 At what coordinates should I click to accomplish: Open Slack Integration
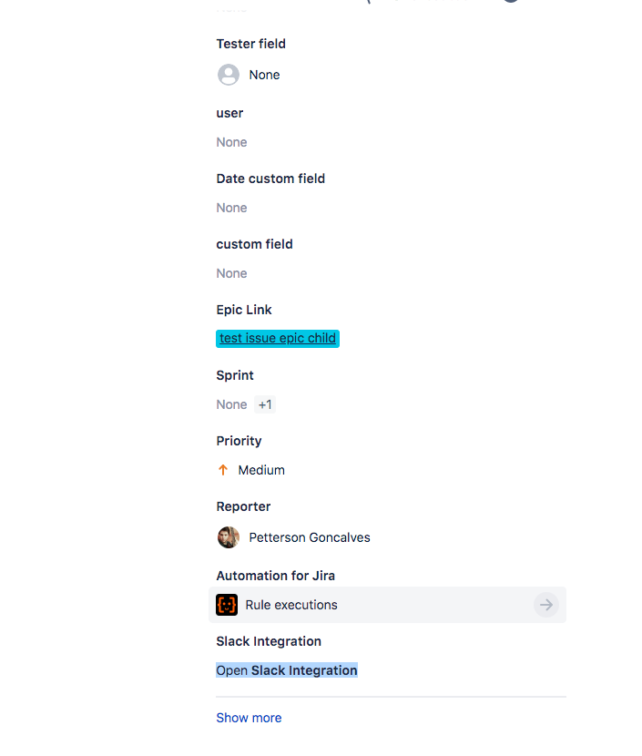coord(286,669)
